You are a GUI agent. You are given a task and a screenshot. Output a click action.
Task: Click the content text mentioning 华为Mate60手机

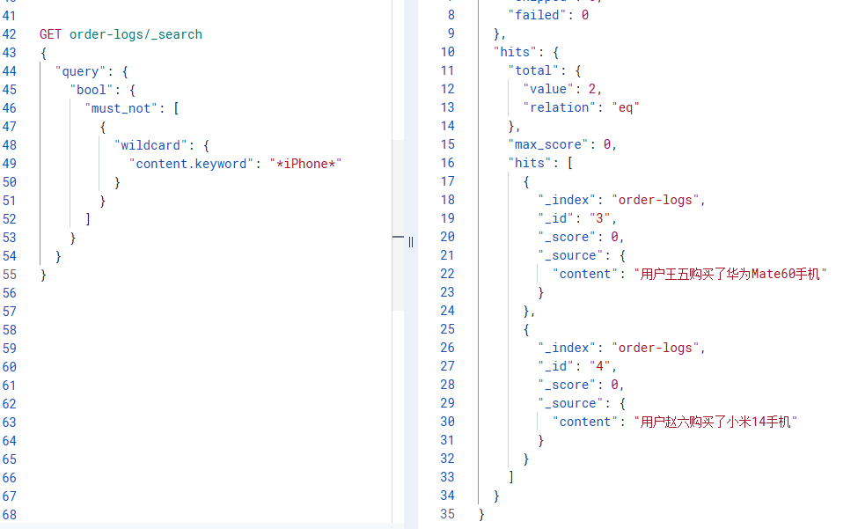[x=730, y=274]
